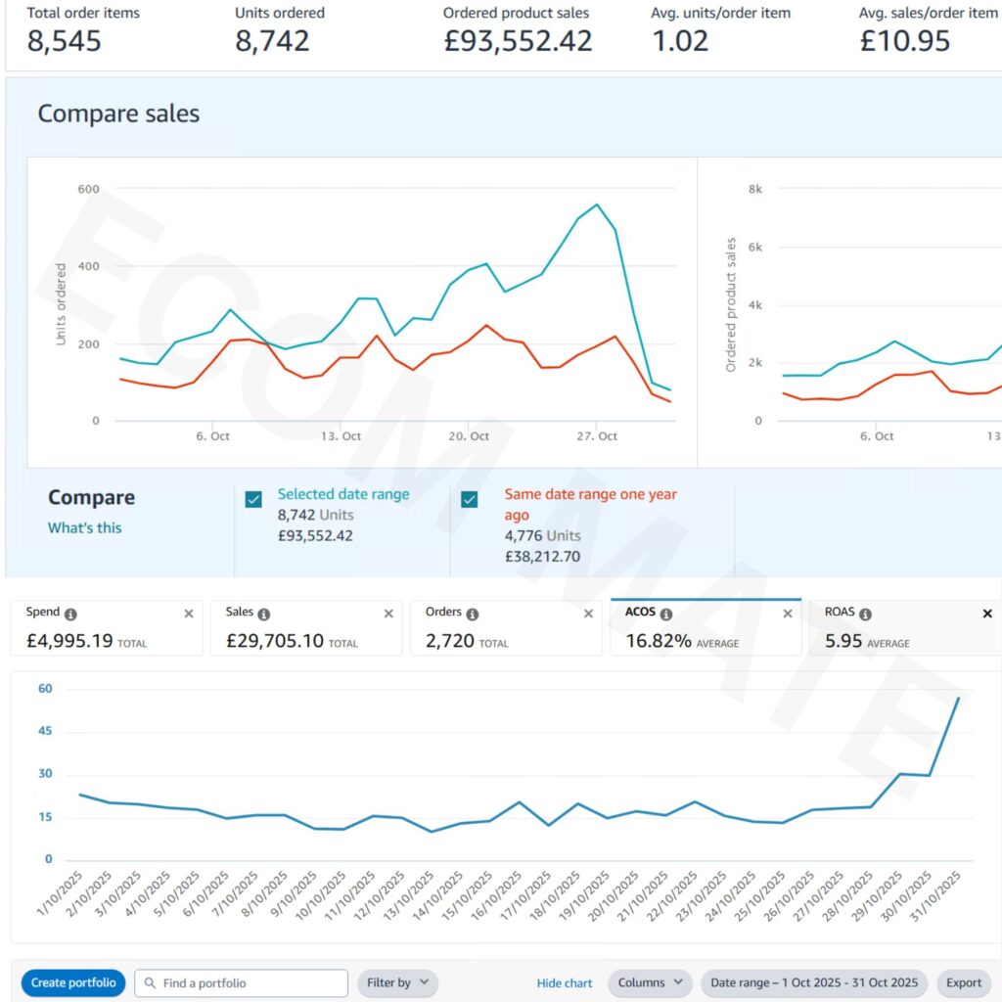Click the info icon next to Spend
The height and width of the screenshot is (1002, 1002).
pyautogui.click(x=70, y=614)
